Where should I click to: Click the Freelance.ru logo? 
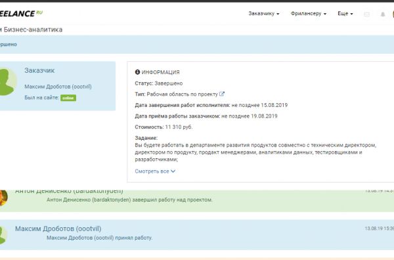(21, 13)
